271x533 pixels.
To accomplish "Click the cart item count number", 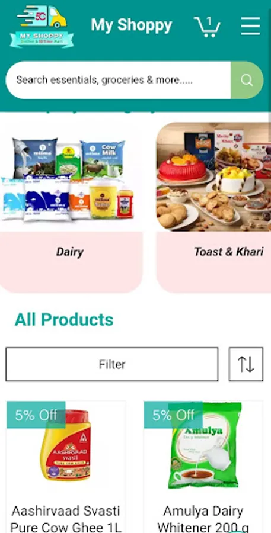I will [x=209, y=21].
